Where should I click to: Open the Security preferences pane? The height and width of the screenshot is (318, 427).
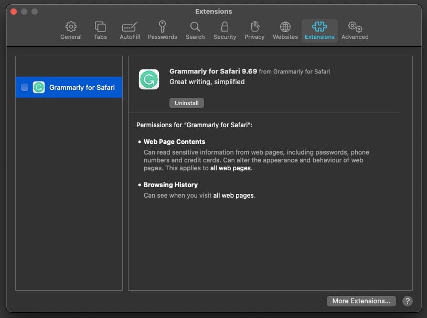pyautogui.click(x=225, y=30)
